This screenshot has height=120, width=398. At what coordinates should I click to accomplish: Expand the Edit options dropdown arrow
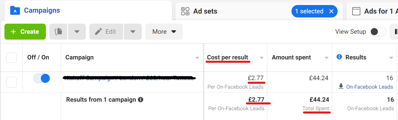click(x=133, y=32)
